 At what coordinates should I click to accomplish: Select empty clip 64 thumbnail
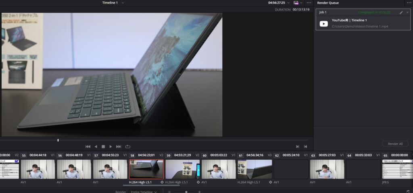tap(363, 169)
